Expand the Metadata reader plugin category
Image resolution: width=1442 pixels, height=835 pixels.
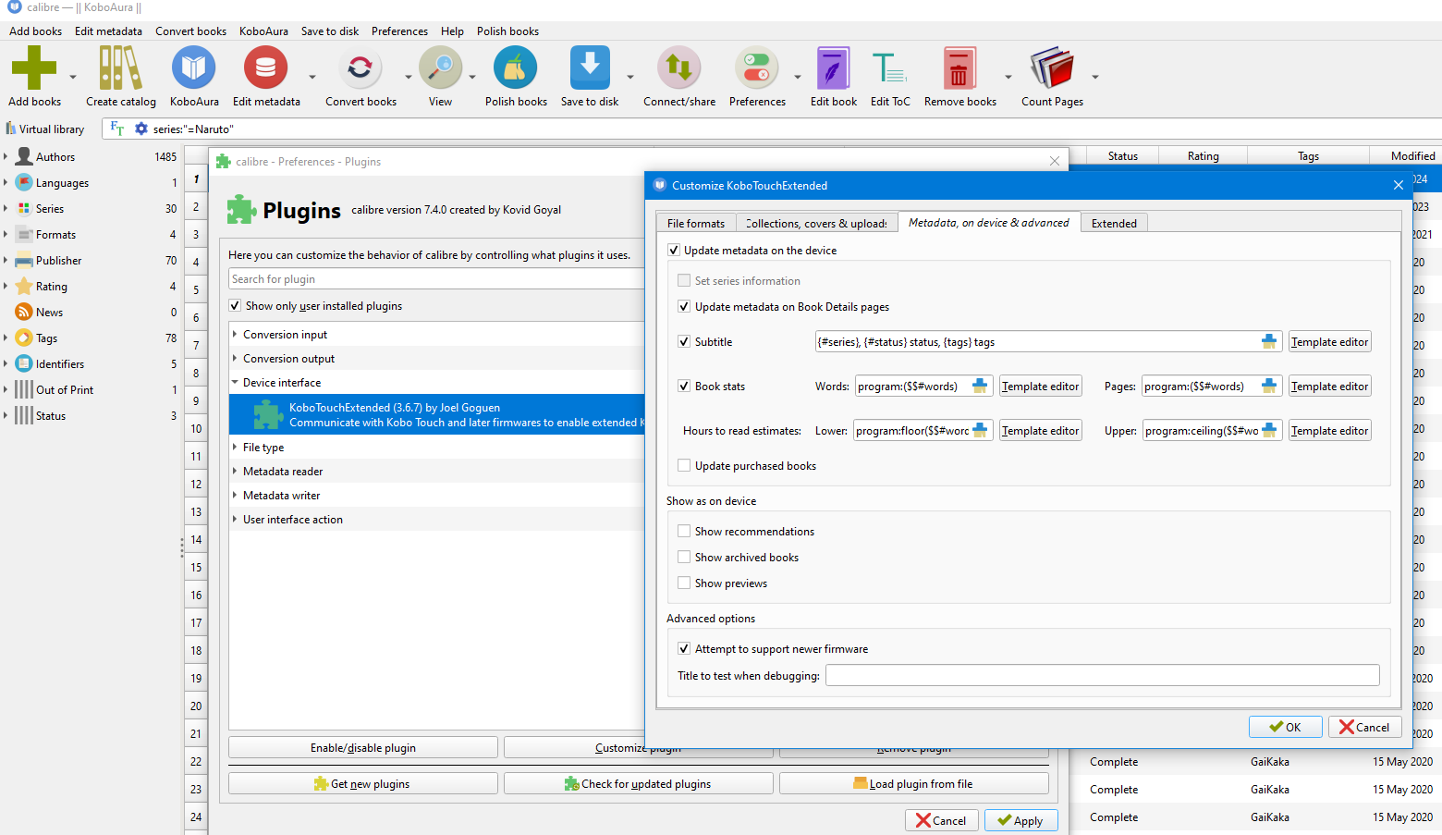click(235, 472)
